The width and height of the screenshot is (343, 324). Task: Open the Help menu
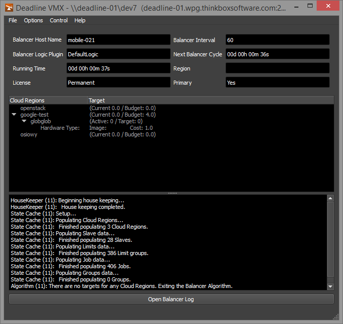(80, 20)
